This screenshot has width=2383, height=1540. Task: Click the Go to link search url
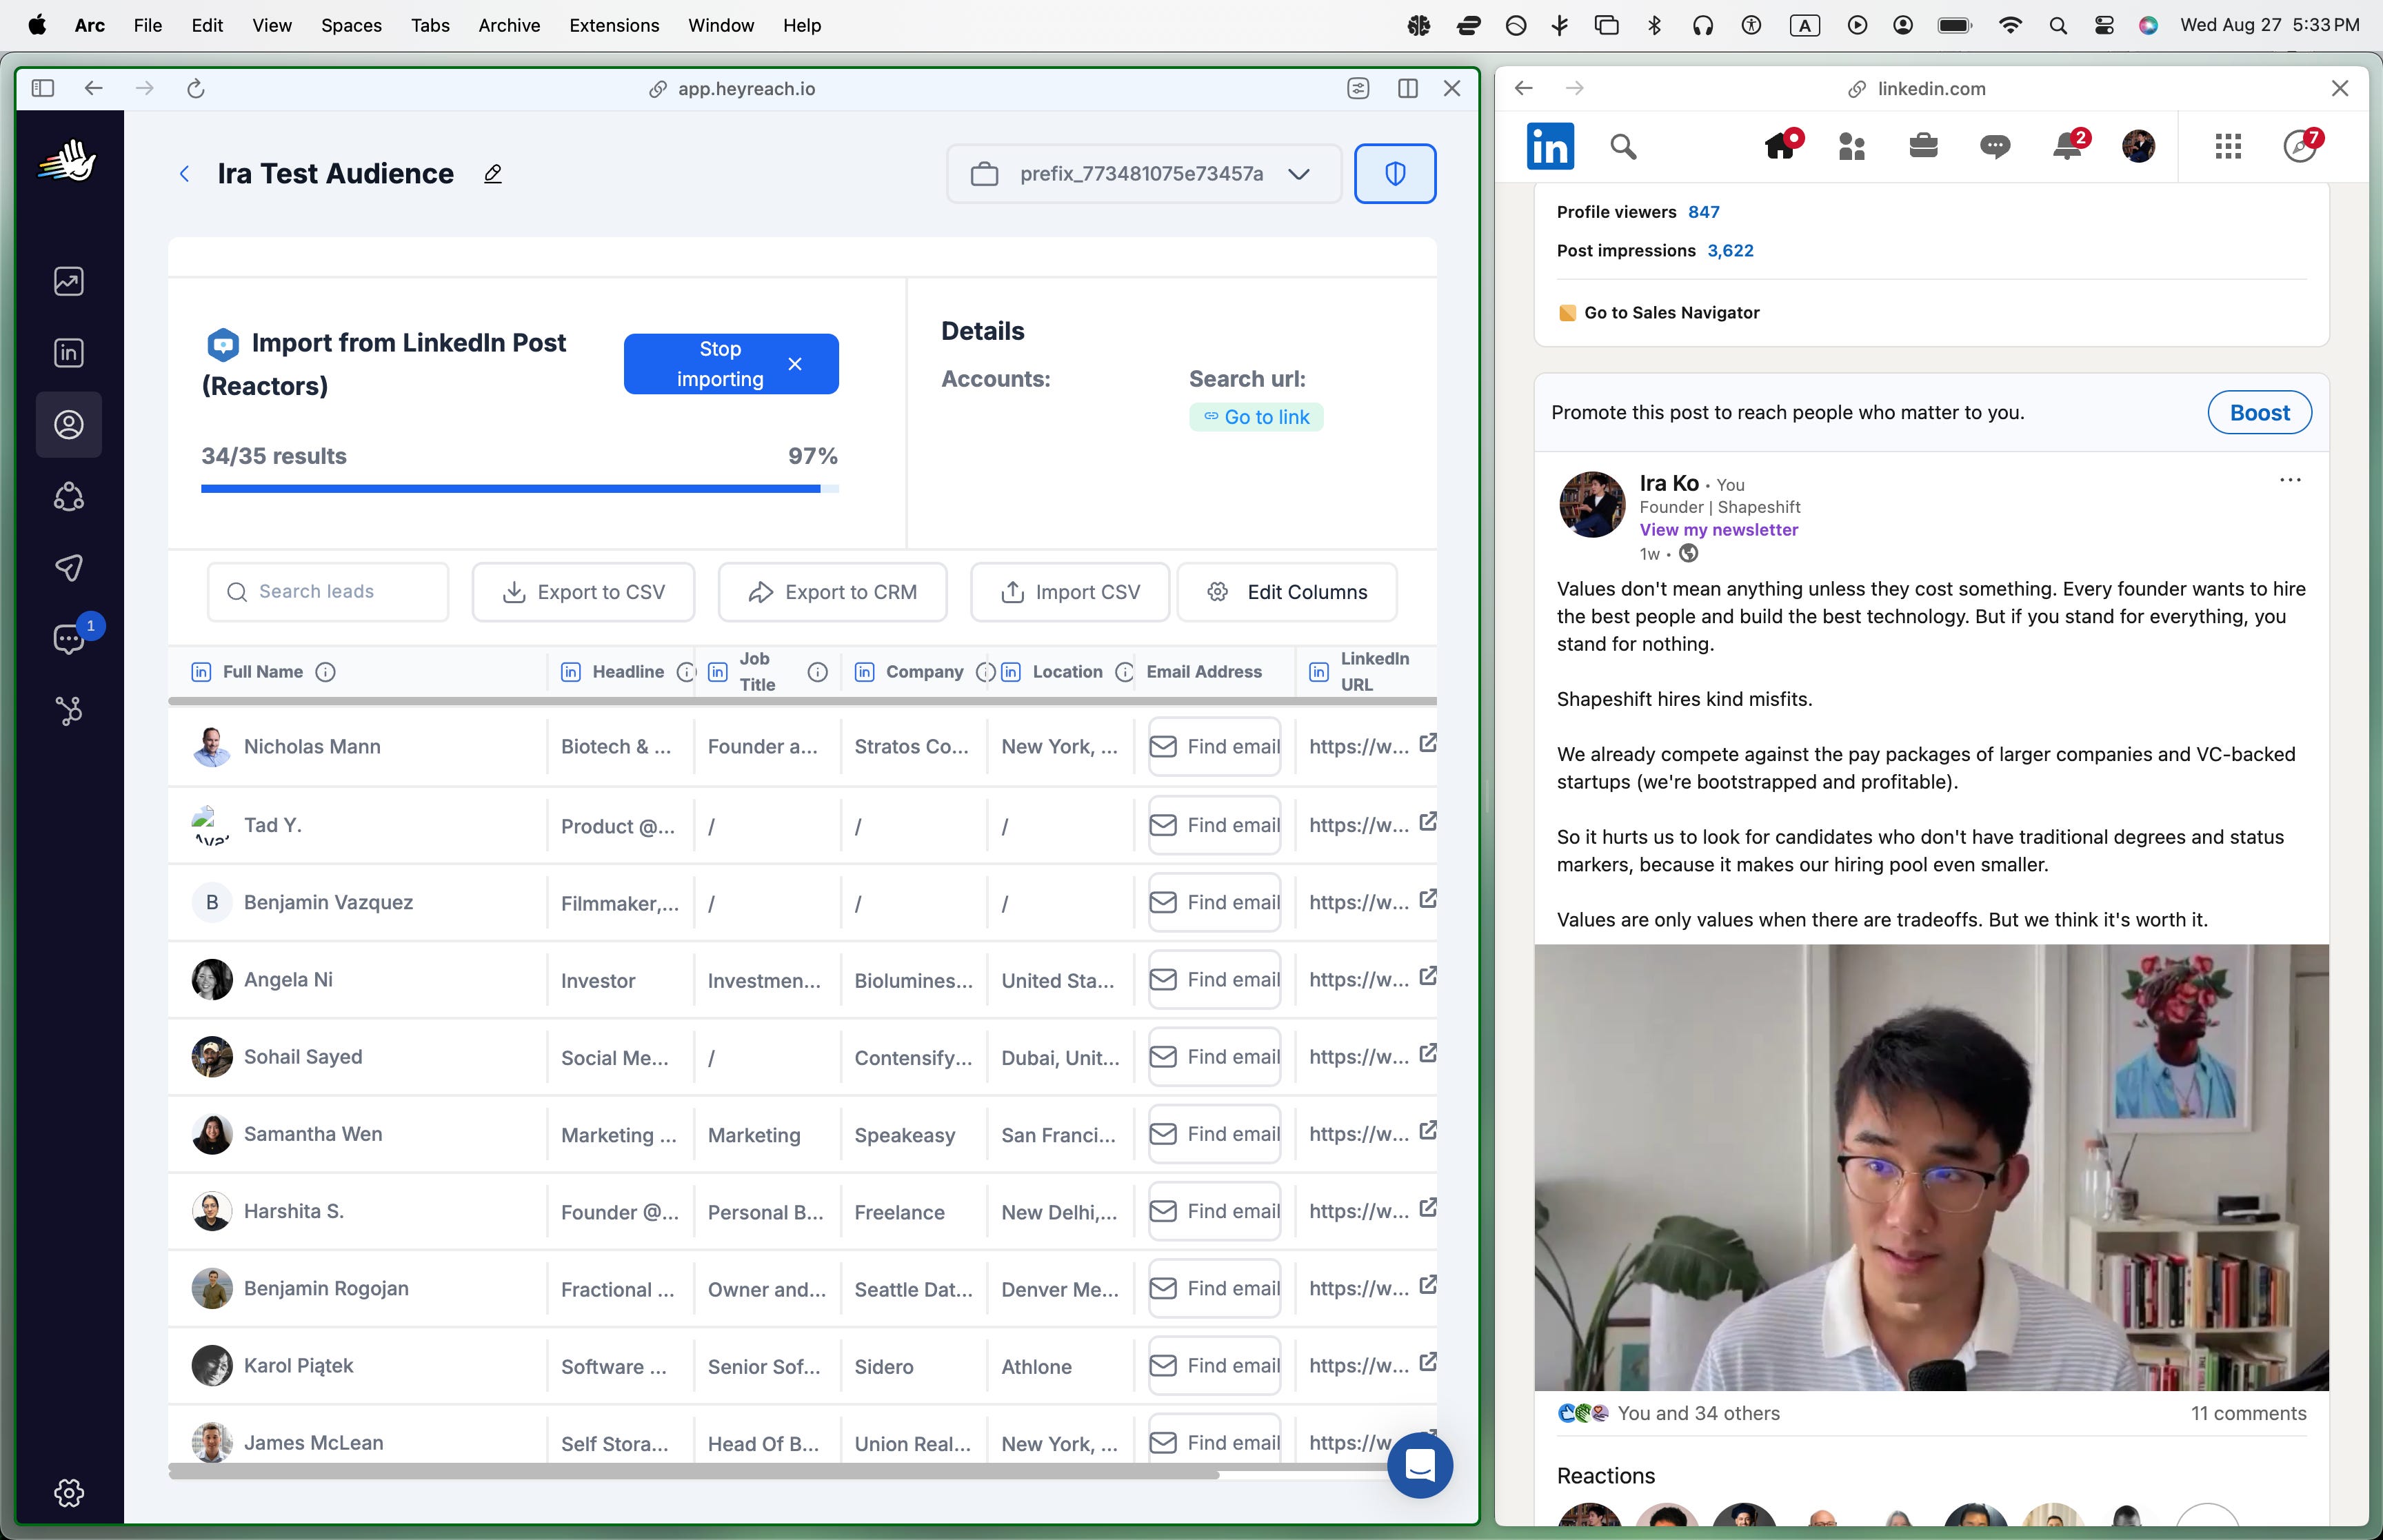(1256, 417)
